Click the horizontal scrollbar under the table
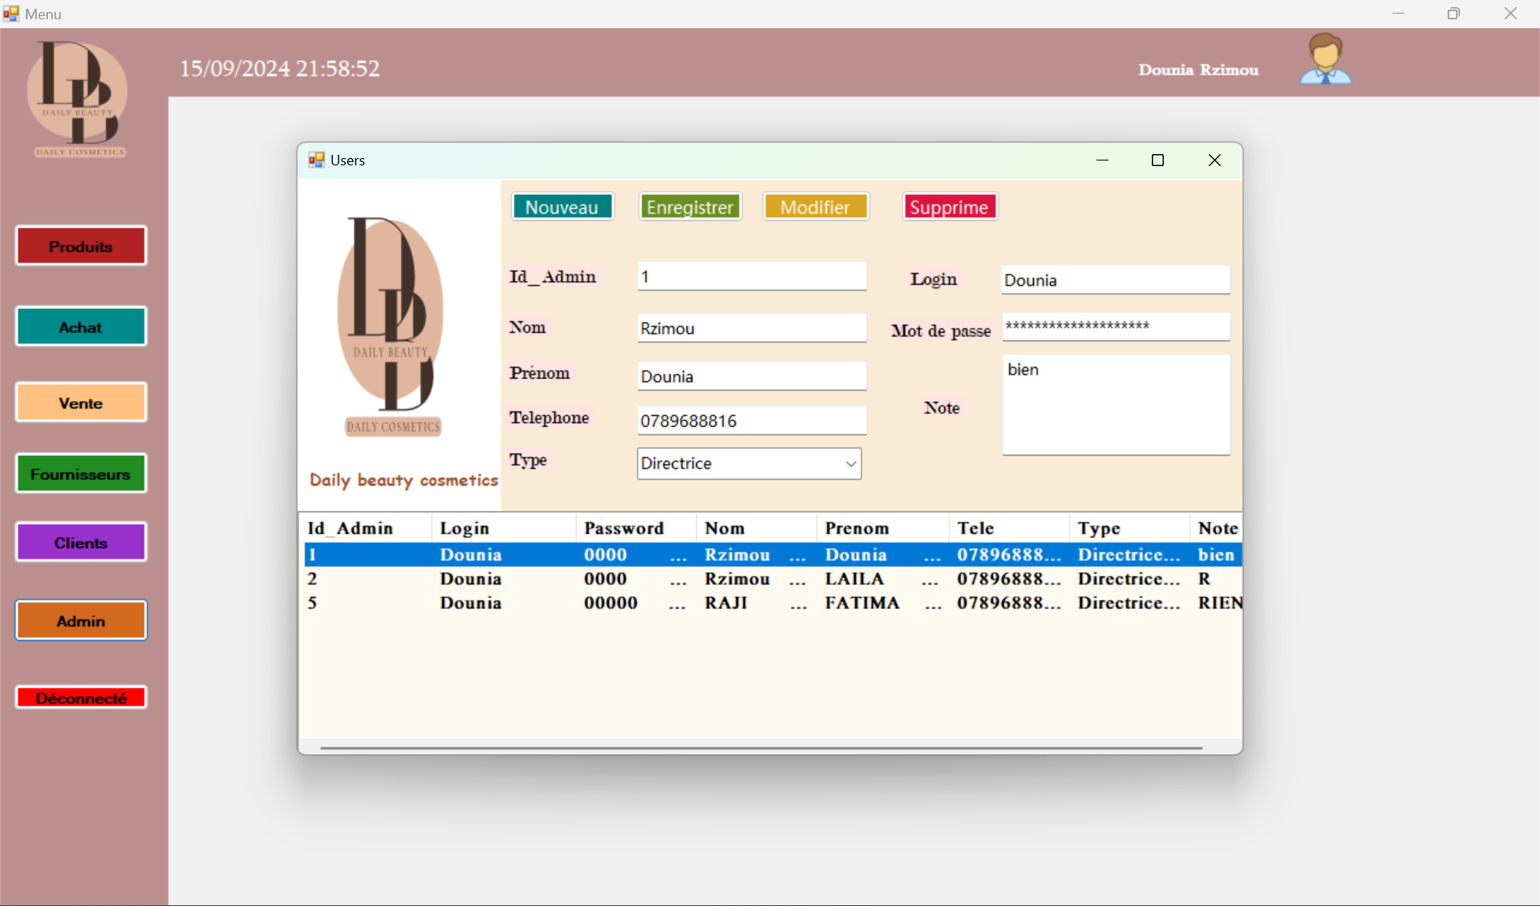Viewport: 1540px width, 906px height. [760, 748]
